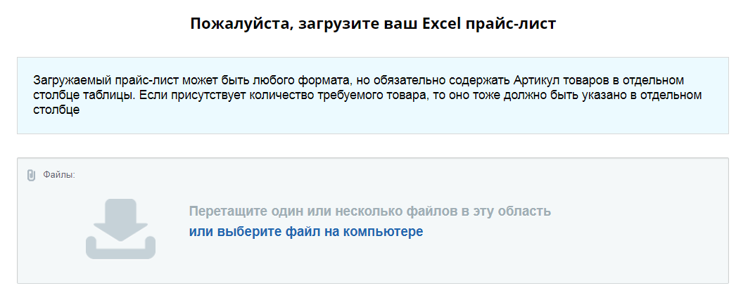
Task: Click the paperclip attachment icon
Action: (31, 175)
